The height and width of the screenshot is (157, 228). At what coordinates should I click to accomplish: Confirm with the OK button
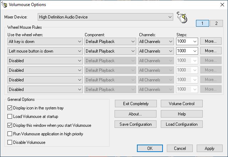(150, 148)
